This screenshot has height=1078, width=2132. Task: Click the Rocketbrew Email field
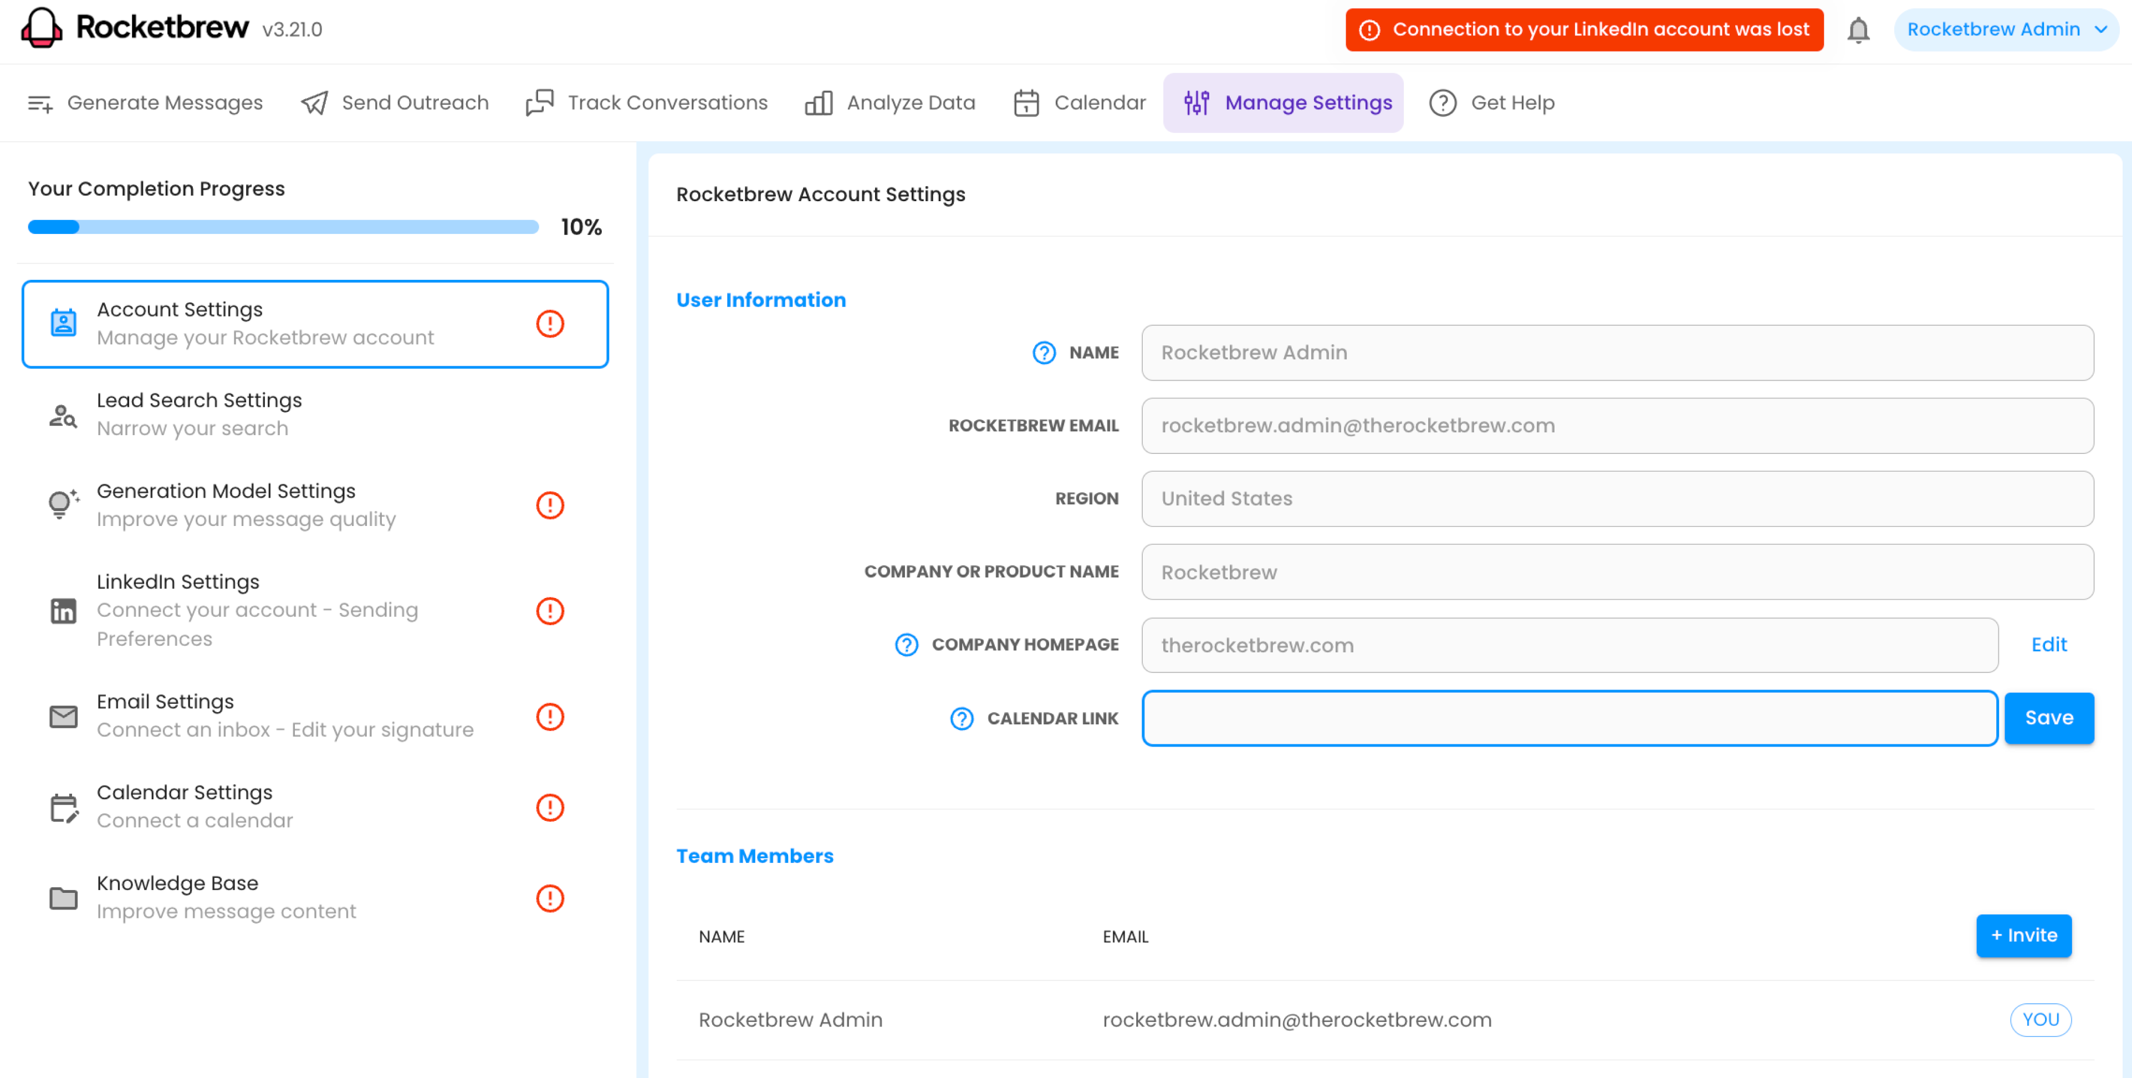(1617, 426)
